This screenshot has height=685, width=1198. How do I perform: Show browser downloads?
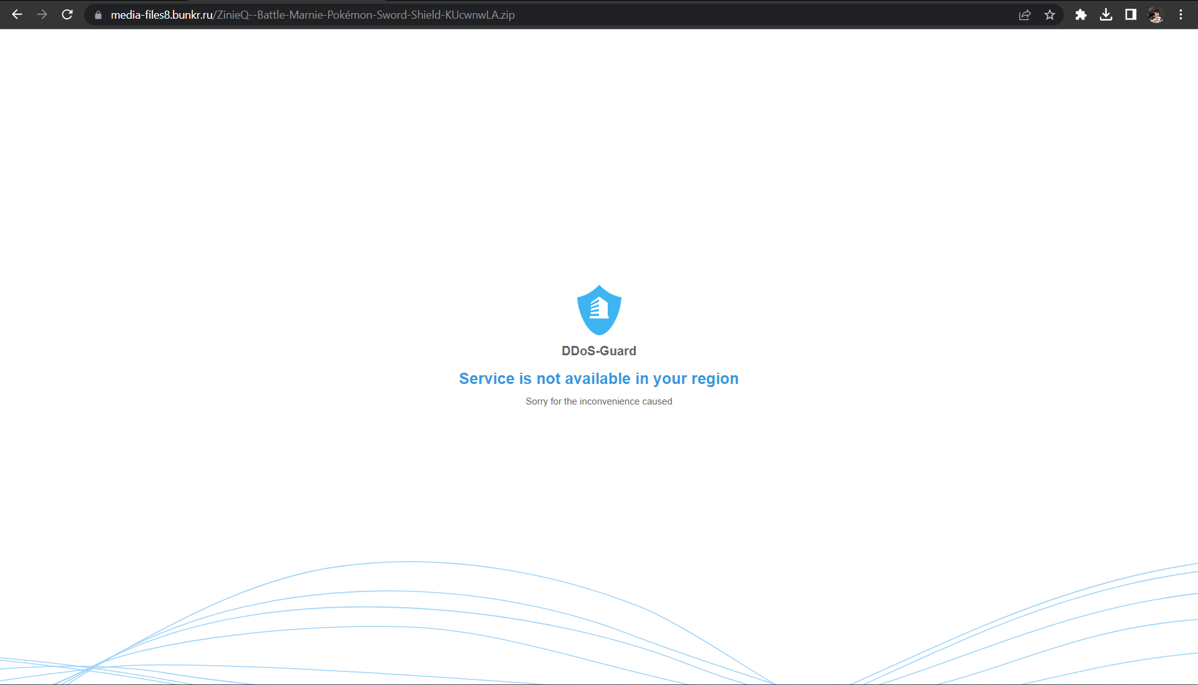point(1106,15)
